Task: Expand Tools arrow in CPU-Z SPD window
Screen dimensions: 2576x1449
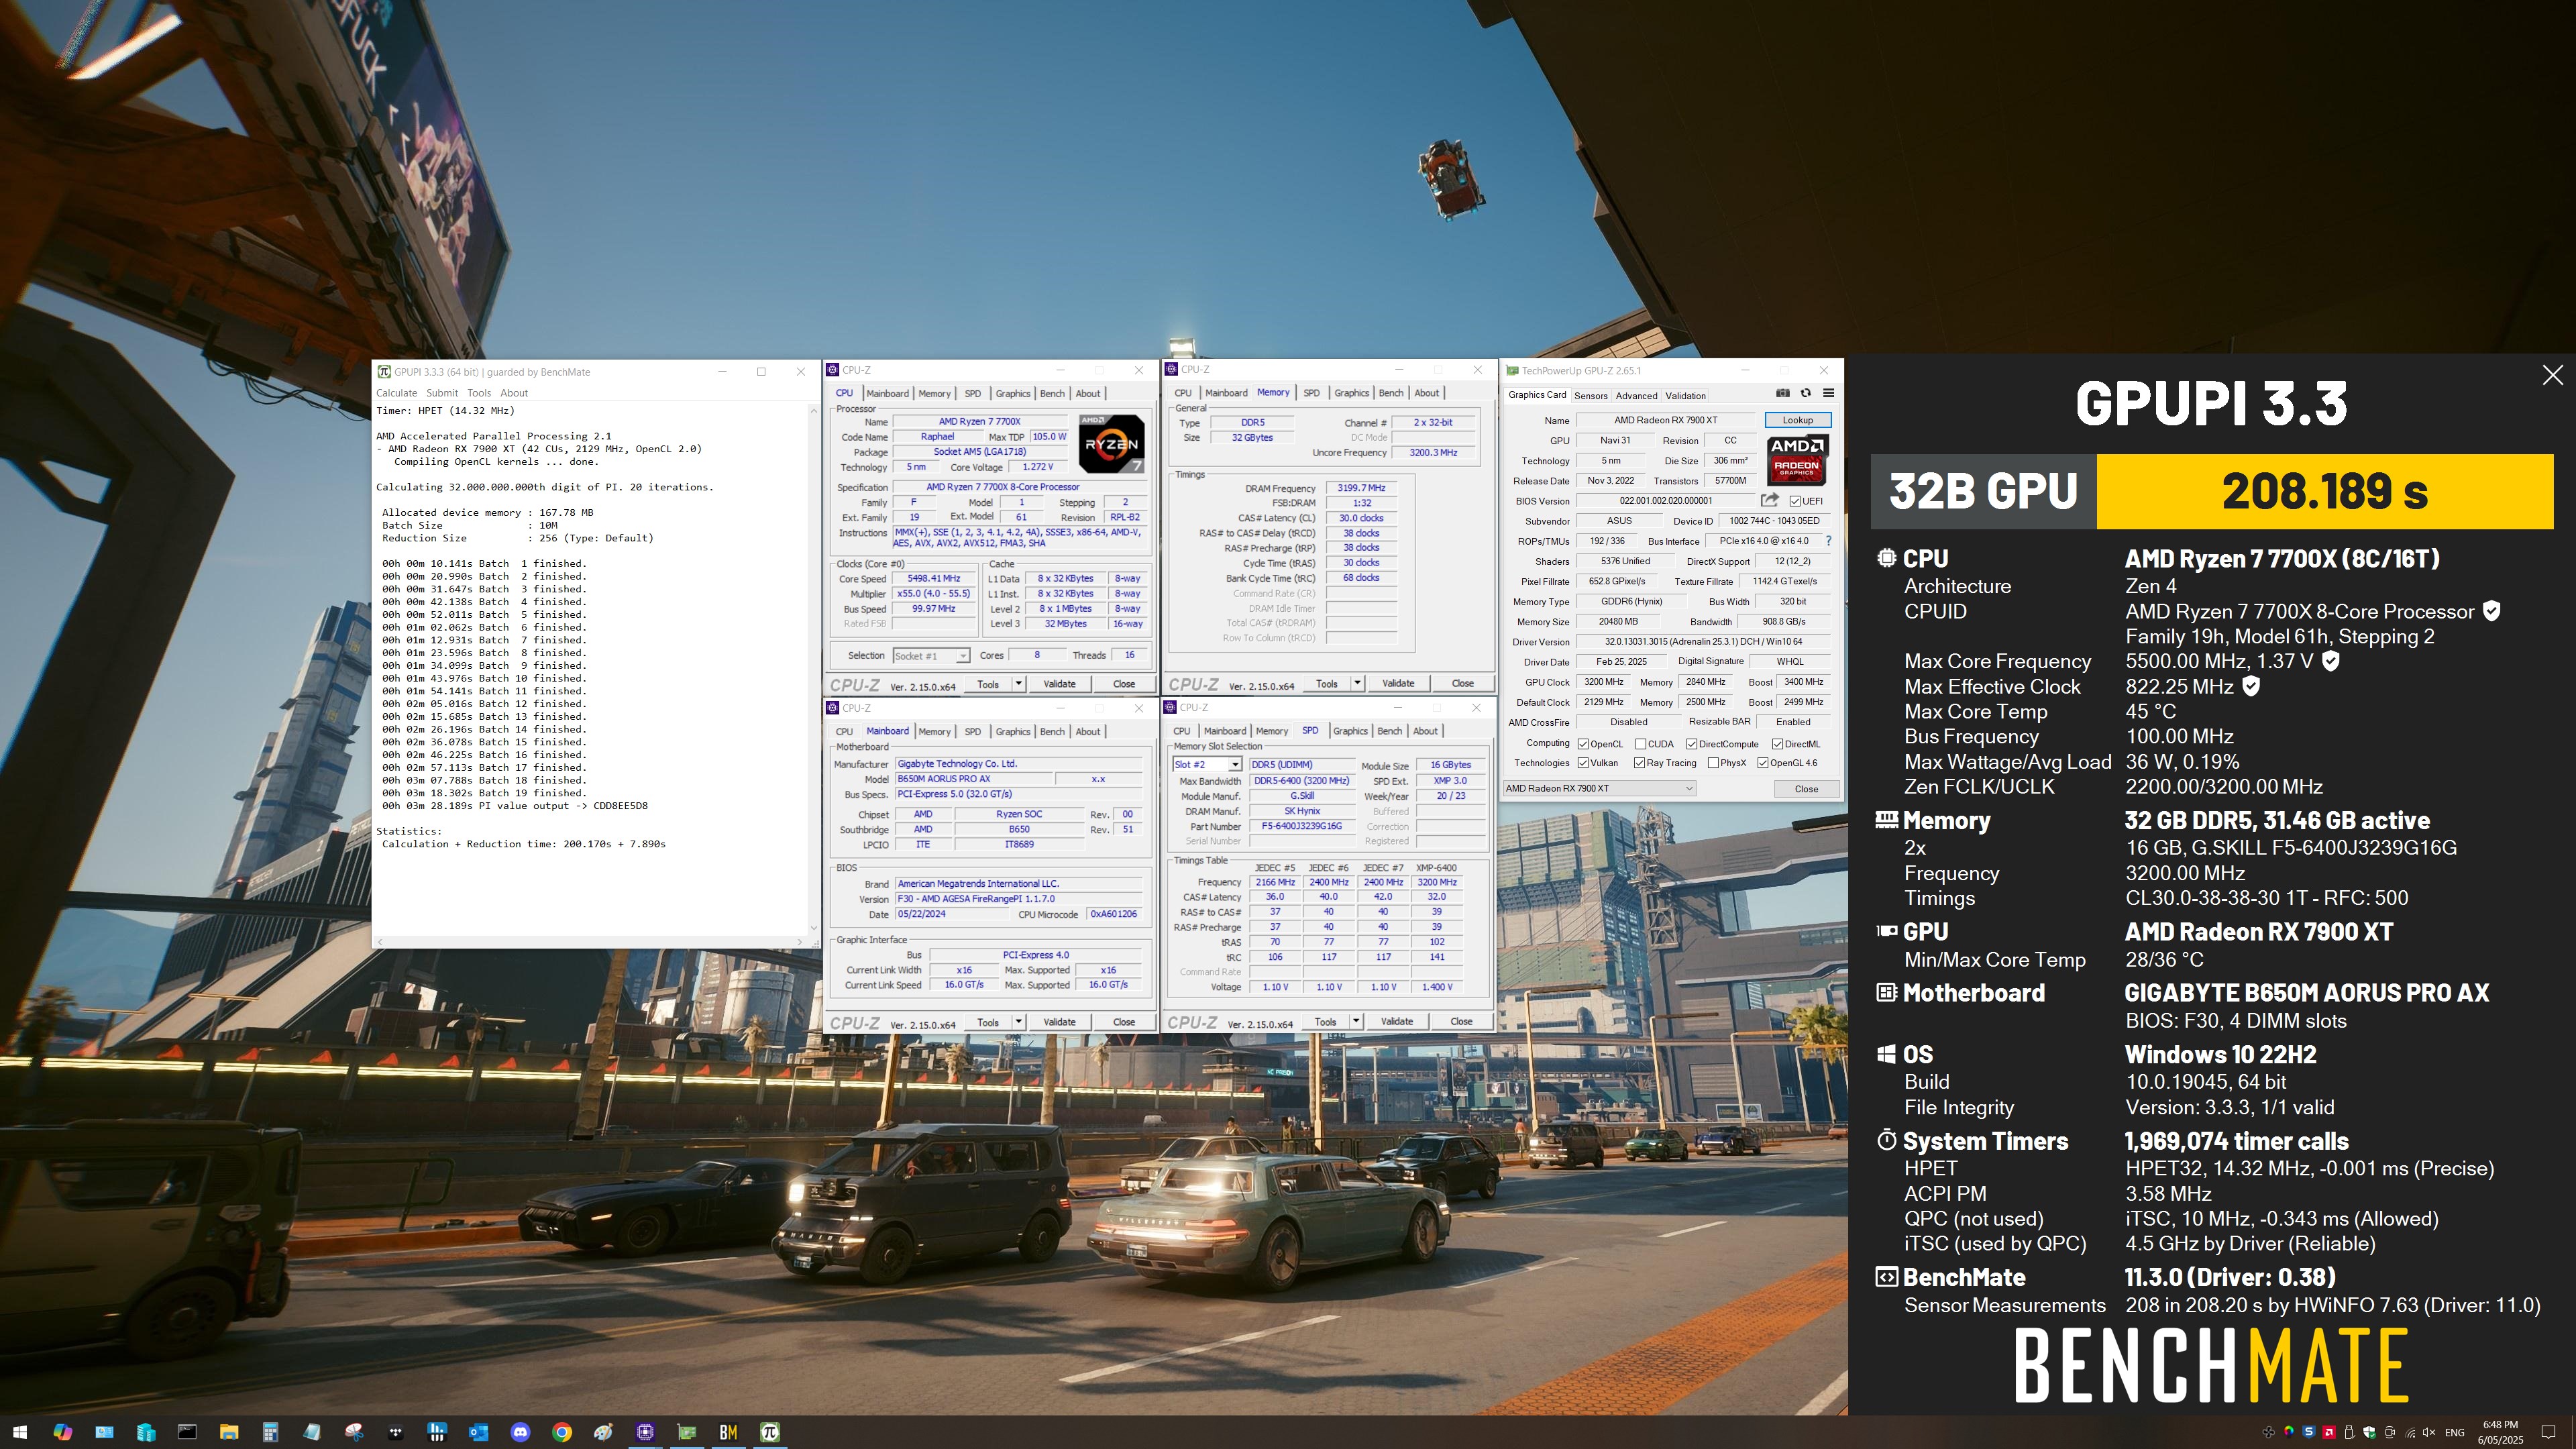Action: pos(1356,1021)
